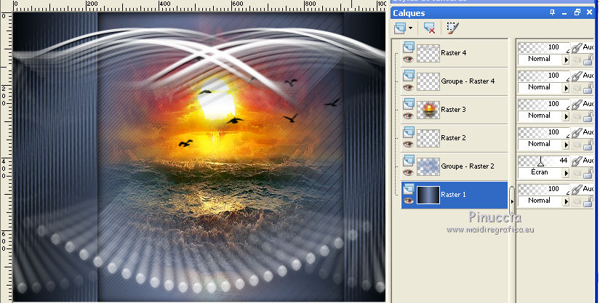
Task: Click Raster 4 opacity slider
Action: (x=543, y=47)
